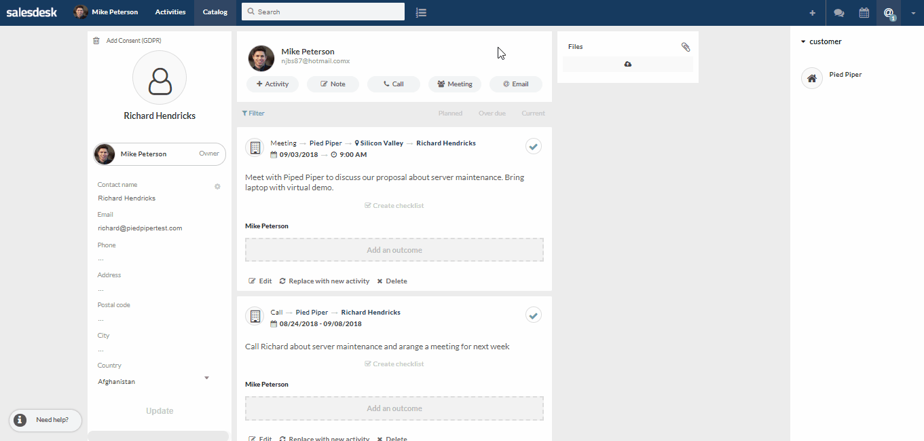The width and height of the screenshot is (924, 441).
Task: Click the plus icon in top bar
Action: (x=812, y=13)
